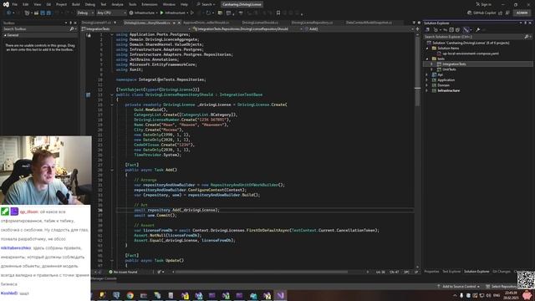
Task: Open the Debug menu
Action: (x=90, y=4)
